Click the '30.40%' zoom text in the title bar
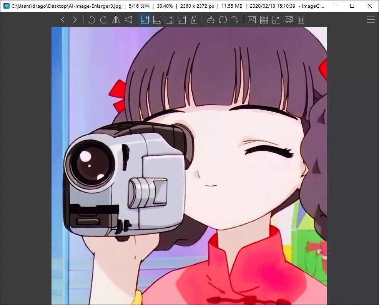 [x=165, y=6]
